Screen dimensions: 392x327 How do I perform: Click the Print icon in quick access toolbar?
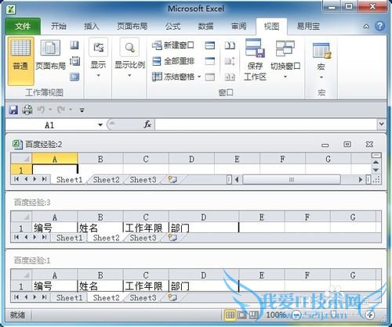(x=27, y=110)
